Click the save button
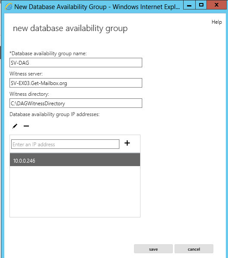 [x=153, y=249]
